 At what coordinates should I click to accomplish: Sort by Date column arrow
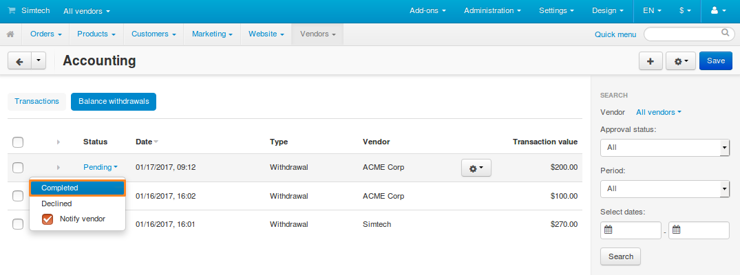click(156, 142)
